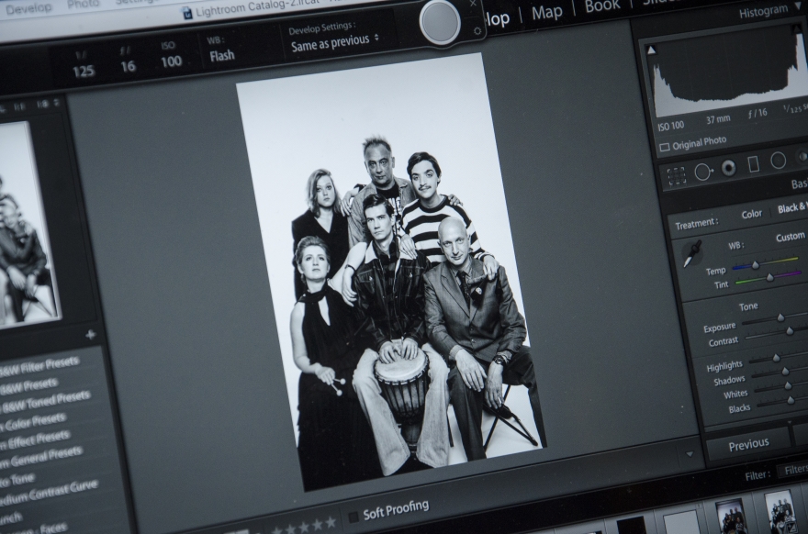Viewport: 808px width, 534px height.
Task: Toggle the histogram shadow clipping triangle
Action: click(652, 50)
